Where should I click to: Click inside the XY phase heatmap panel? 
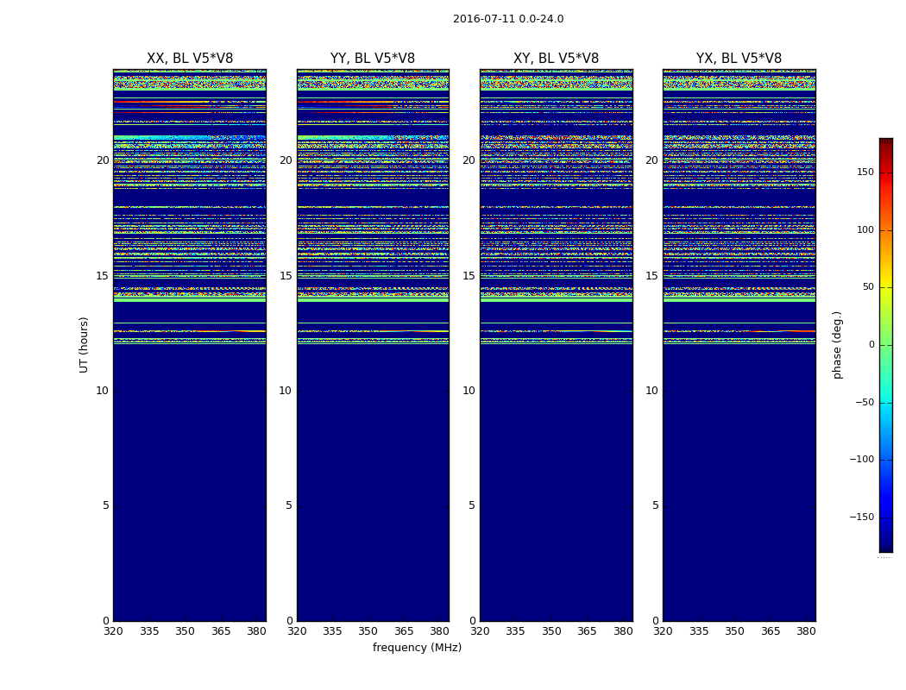pos(556,345)
